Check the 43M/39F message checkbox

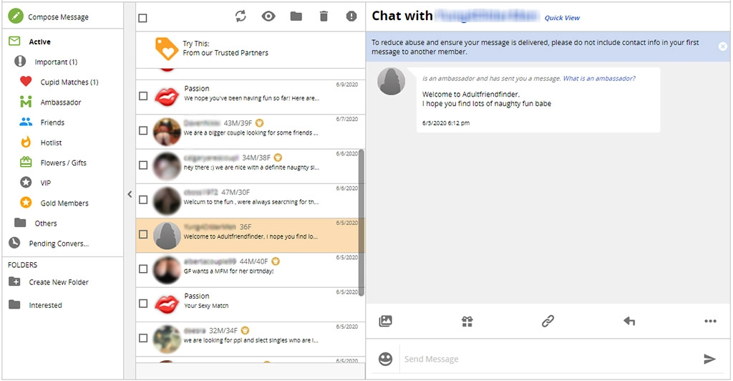143,130
